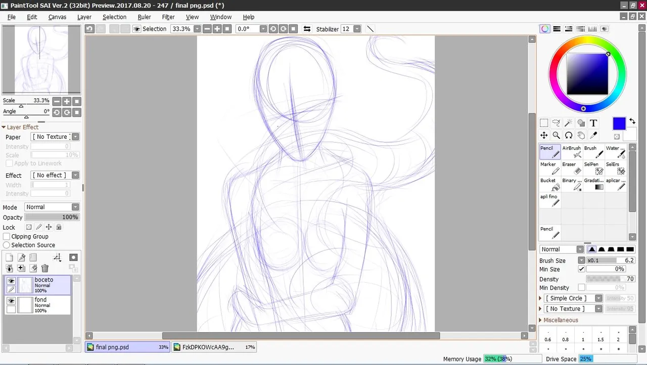The height and width of the screenshot is (365, 647).
Task: Open the File menu
Action: pos(11,17)
